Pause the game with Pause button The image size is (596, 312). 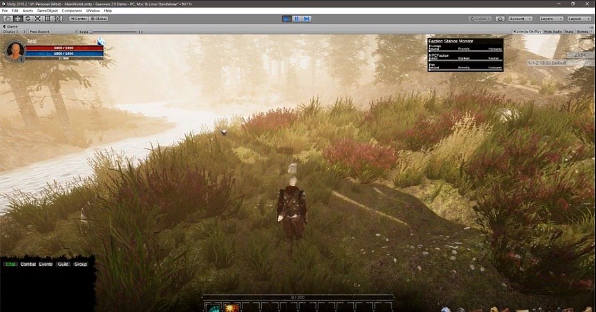(296, 19)
